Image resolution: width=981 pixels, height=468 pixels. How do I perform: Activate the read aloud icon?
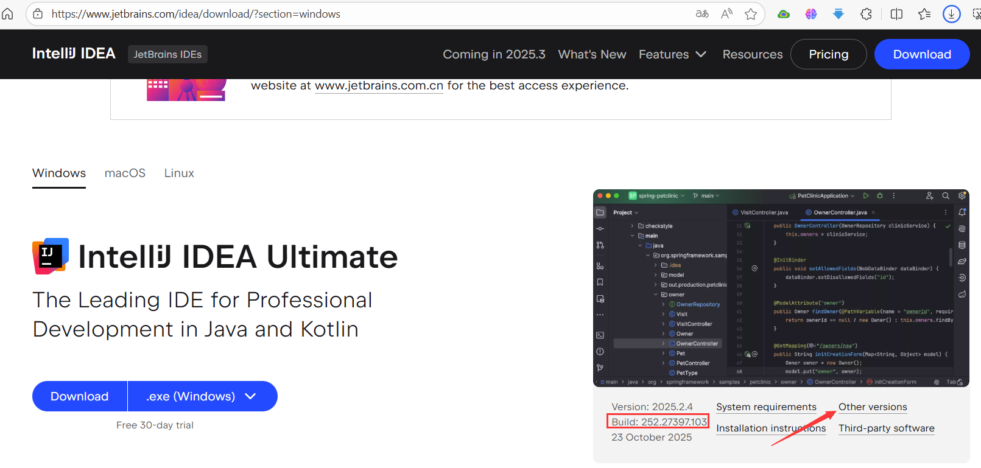click(x=726, y=13)
